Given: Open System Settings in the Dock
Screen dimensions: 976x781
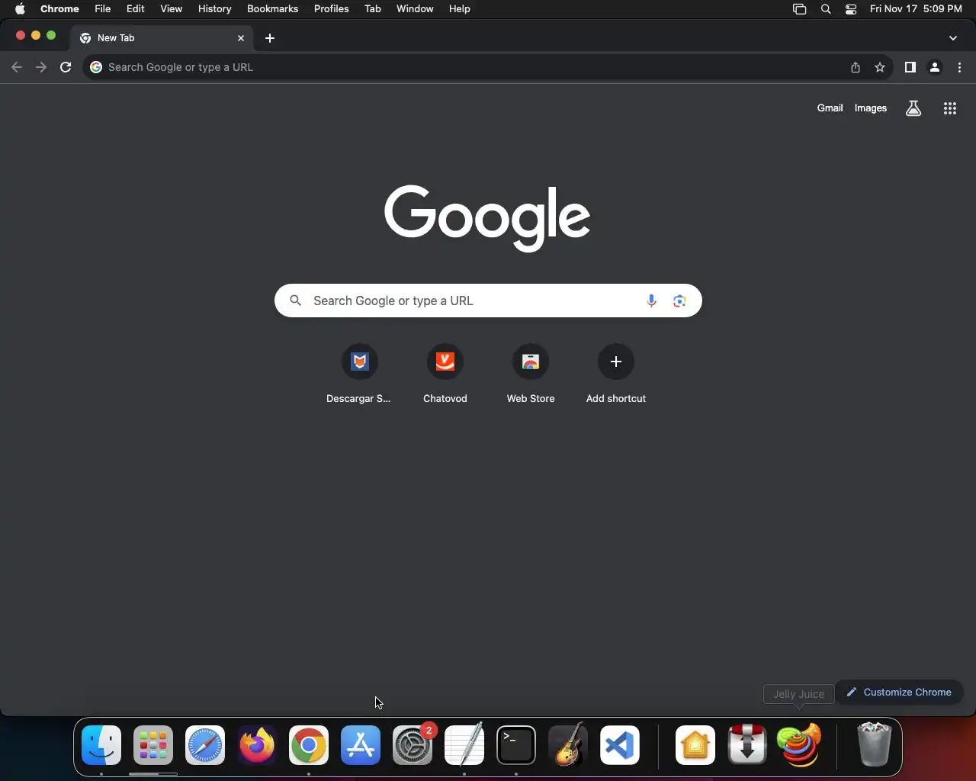Looking at the screenshot, I should point(413,745).
